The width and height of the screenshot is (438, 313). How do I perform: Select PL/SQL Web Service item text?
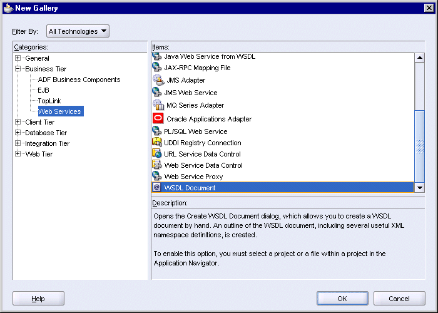click(196, 131)
